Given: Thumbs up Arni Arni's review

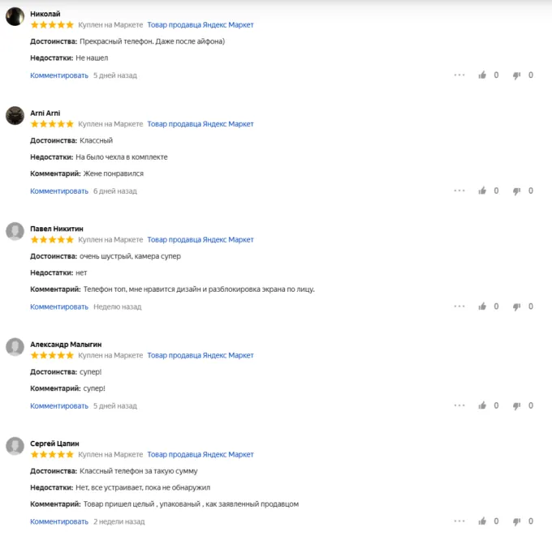Looking at the screenshot, I should click(x=482, y=191).
